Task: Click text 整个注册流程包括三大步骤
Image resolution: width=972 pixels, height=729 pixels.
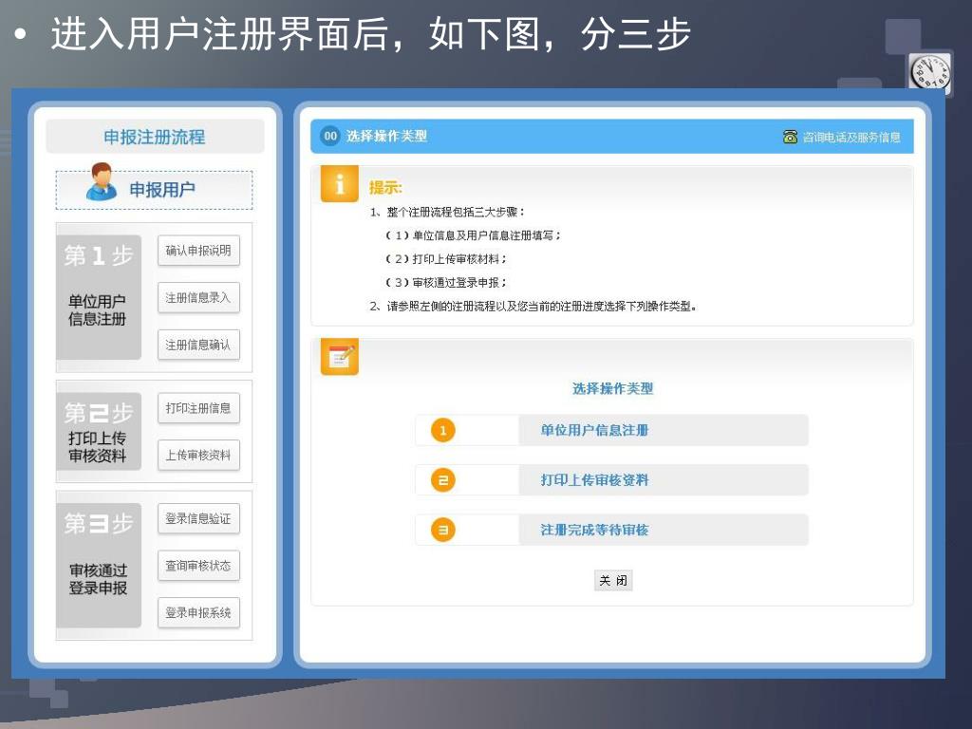Action: 447,212
